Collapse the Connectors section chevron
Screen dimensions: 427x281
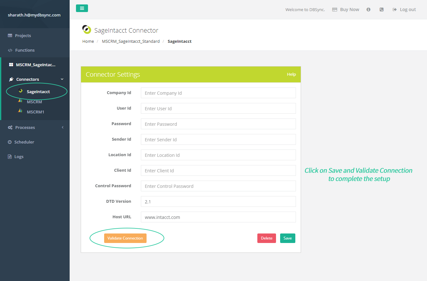[x=62, y=79]
